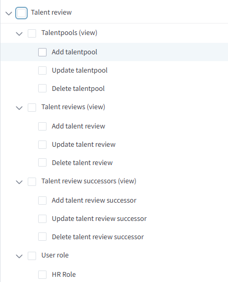Screen dimensions: 228x282
Task: Enable the HR Role checkbox
Action: [x=42, y=275]
